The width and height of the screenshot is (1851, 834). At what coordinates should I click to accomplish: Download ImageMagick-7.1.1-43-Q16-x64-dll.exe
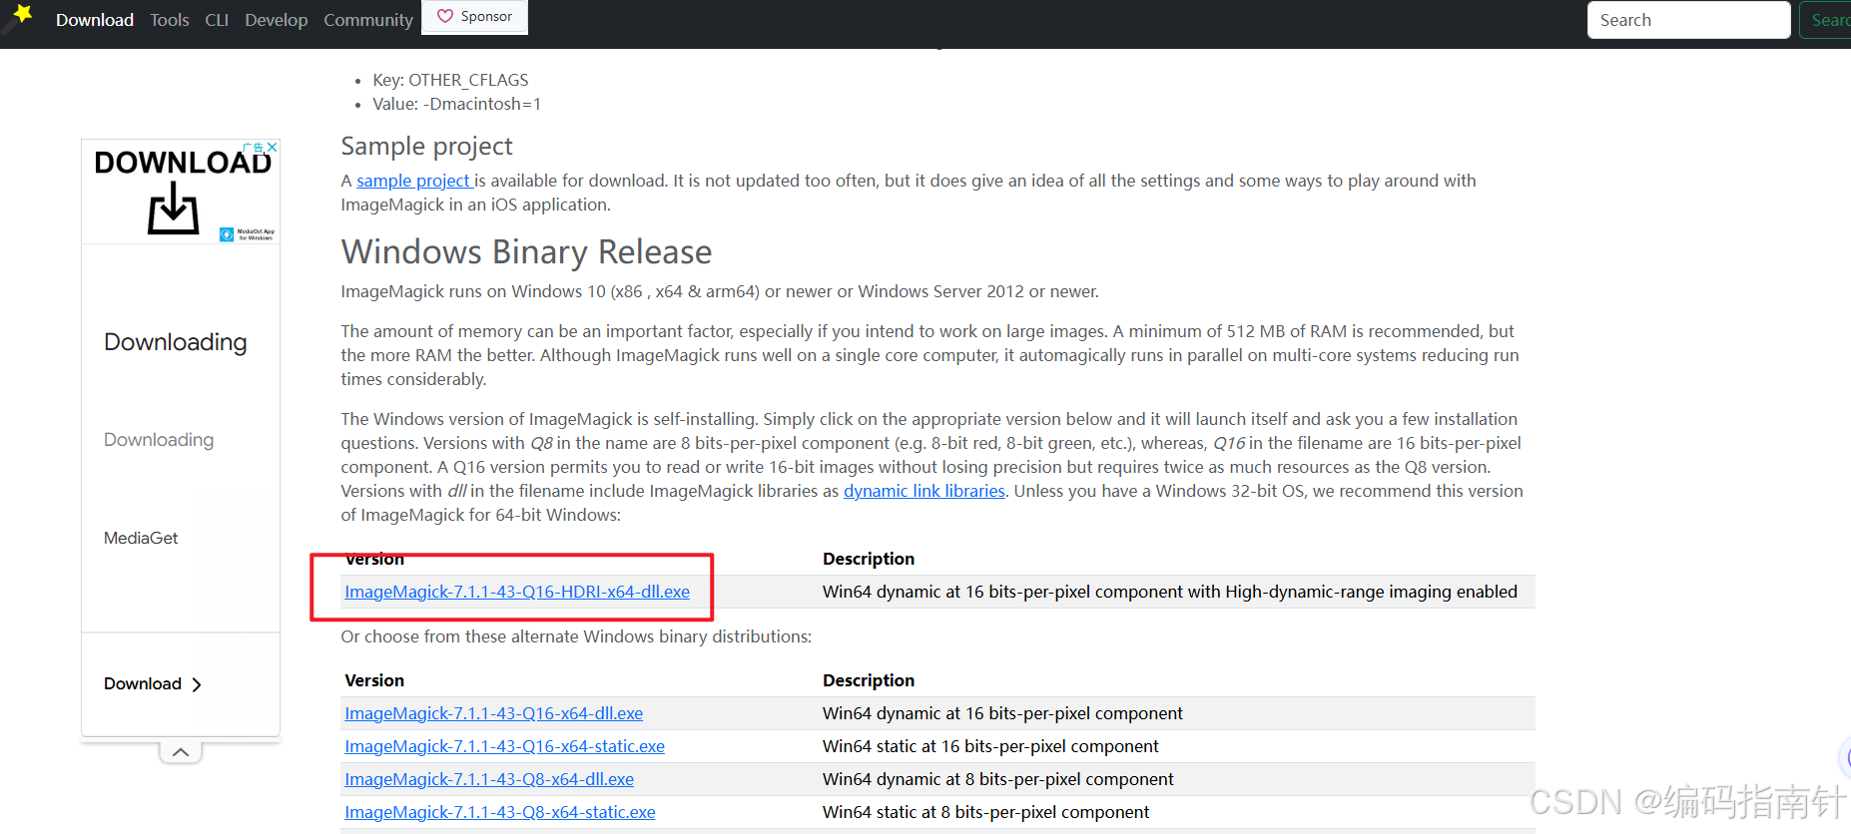pyautogui.click(x=494, y=713)
